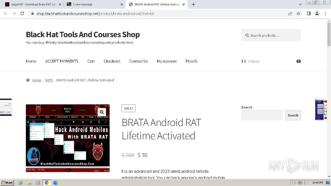This screenshot has height=186, width=331.
Task: Open File Explorer from the taskbar
Action: click(x=29, y=183)
